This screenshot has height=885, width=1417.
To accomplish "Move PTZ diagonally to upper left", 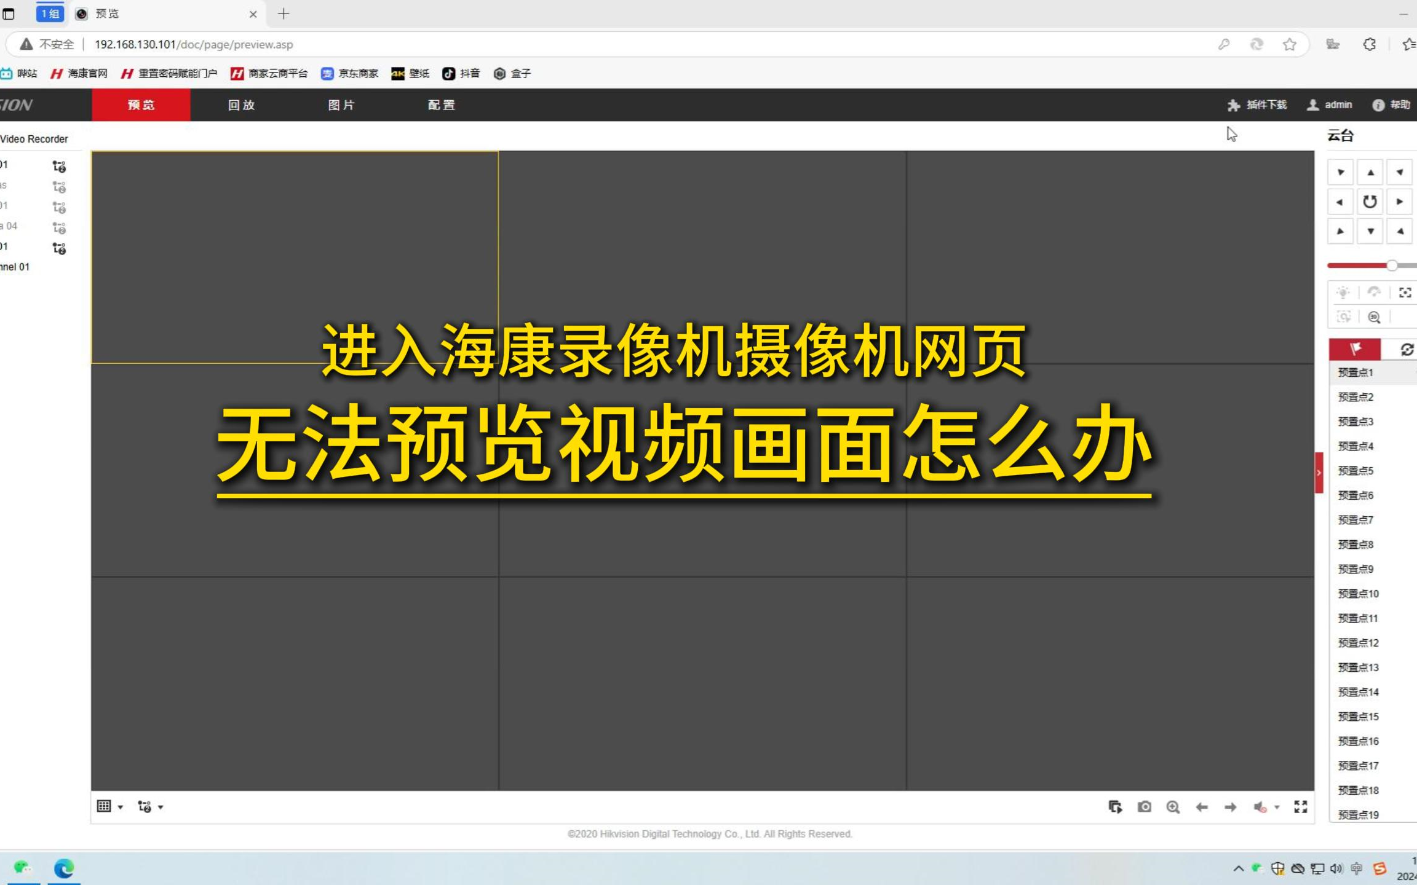I will click(1340, 173).
